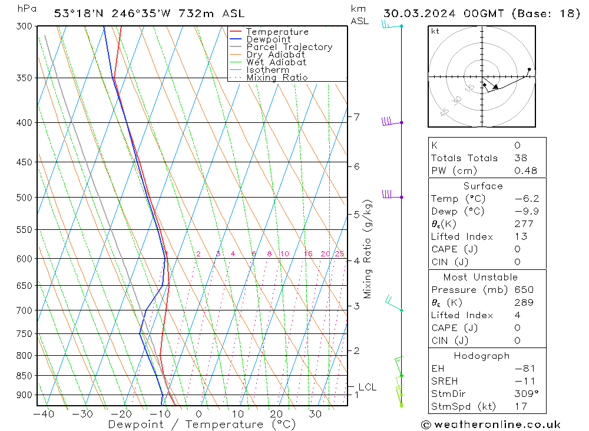The width and height of the screenshot is (589, 431).
Task: Click the Surface section heading
Action: point(483,186)
